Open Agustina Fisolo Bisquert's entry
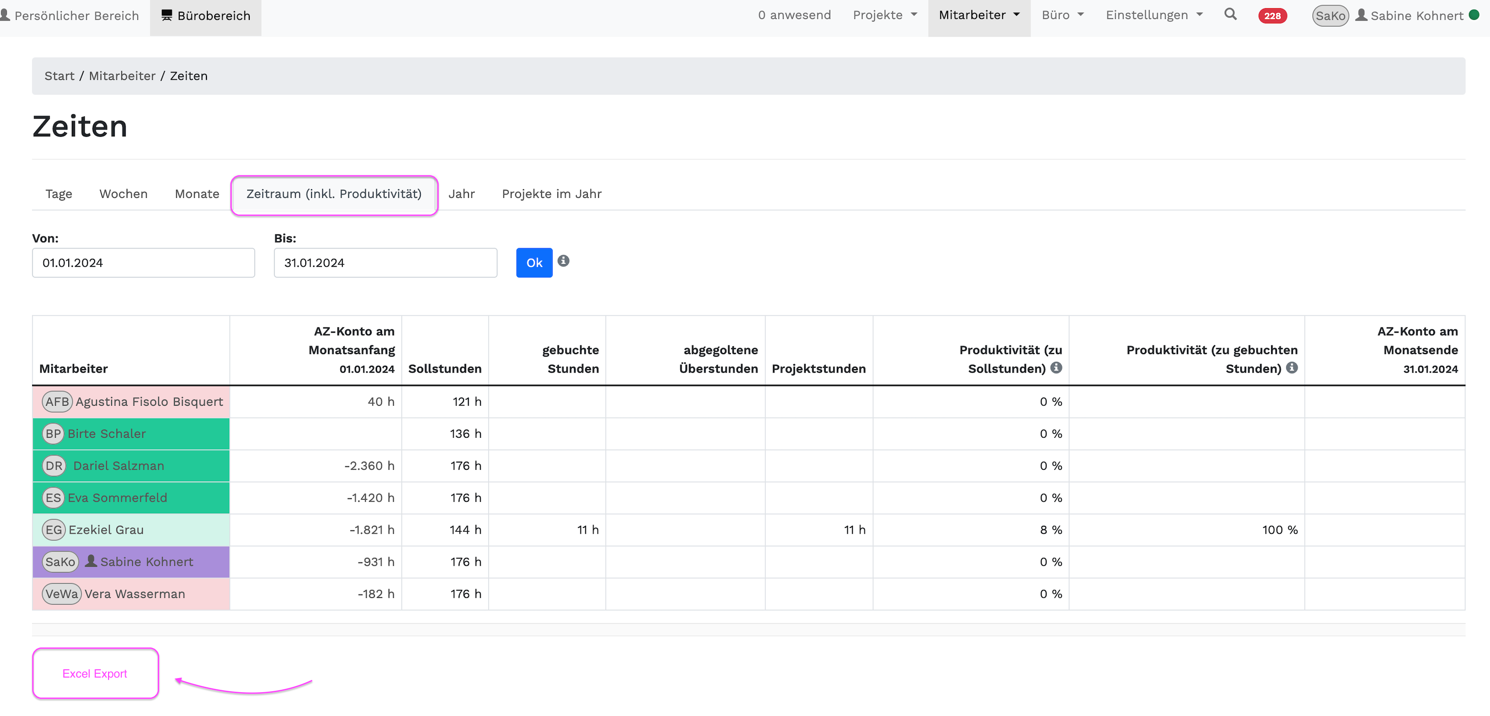 [149, 402]
